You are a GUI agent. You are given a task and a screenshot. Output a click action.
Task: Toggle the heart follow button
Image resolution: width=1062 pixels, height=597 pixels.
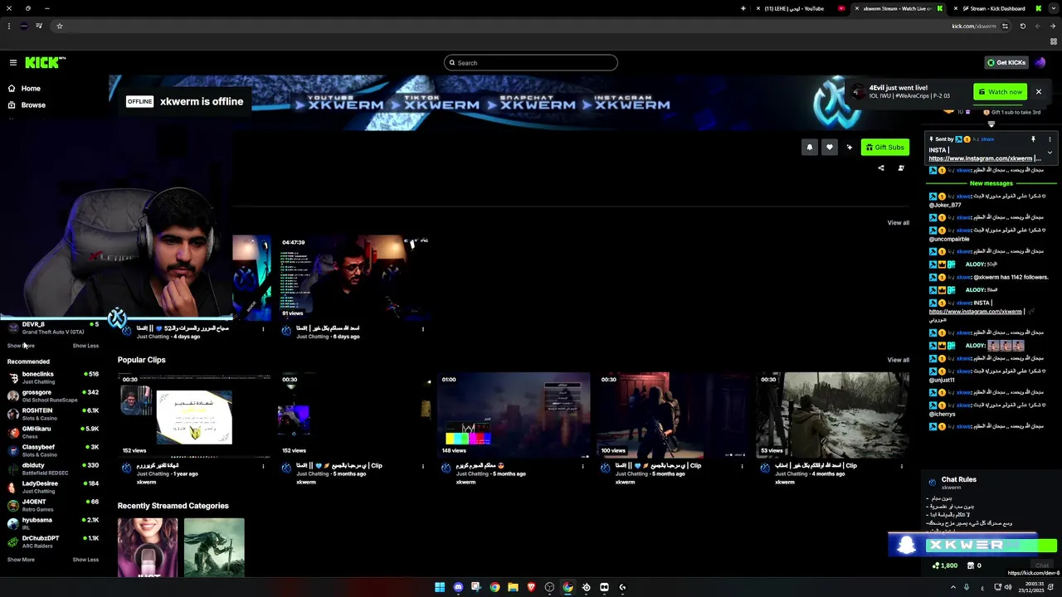(x=829, y=148)
